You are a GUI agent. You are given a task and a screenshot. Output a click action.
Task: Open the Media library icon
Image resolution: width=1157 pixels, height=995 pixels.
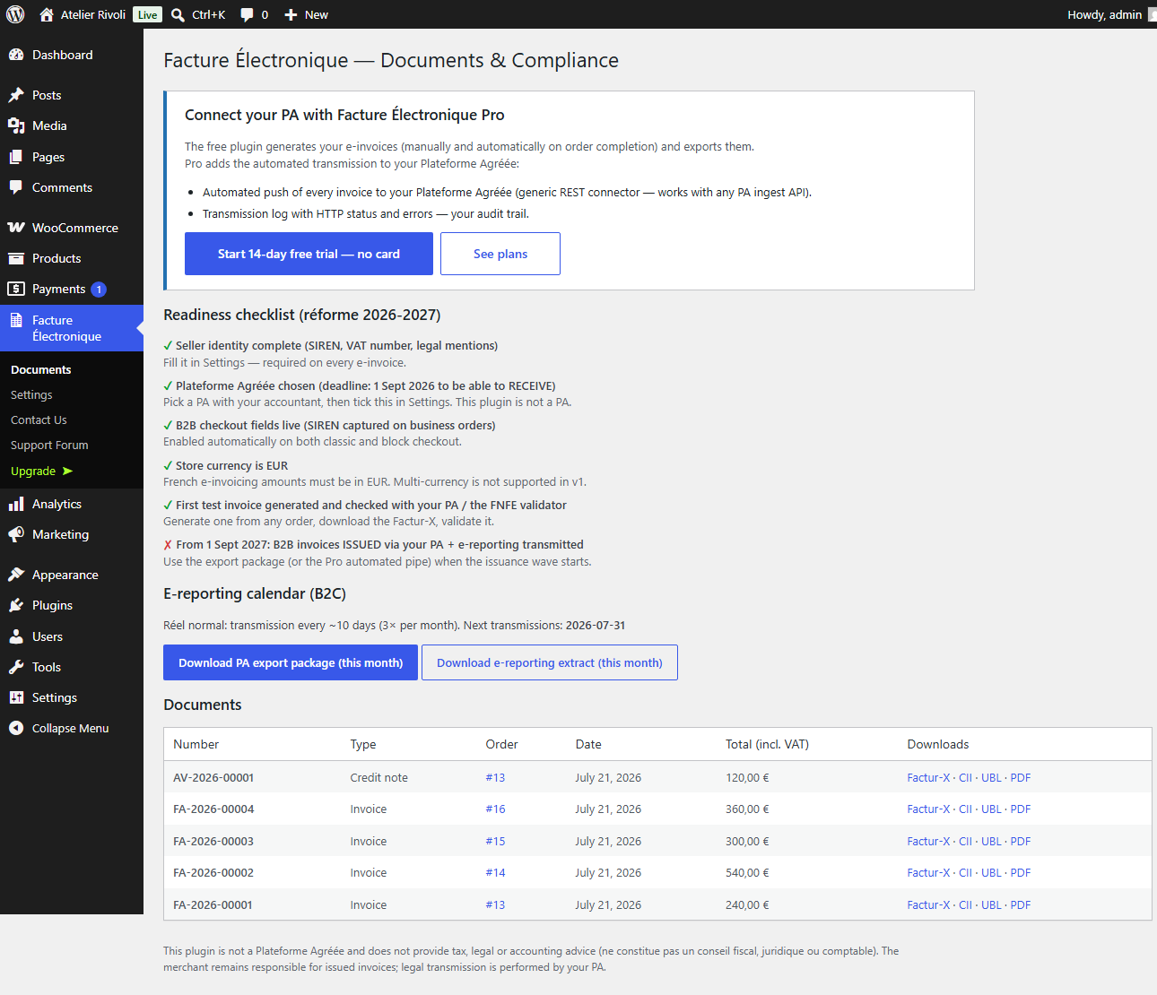point(16,125)
